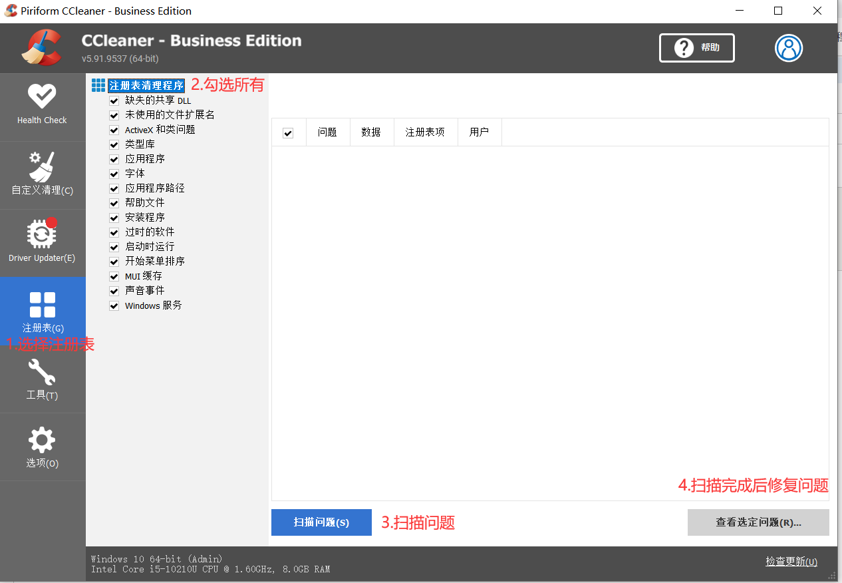Select the 'MUI 缓存' label text
Image resolution: width=842 pixels, height=583 pixels.
coord(143,276)
